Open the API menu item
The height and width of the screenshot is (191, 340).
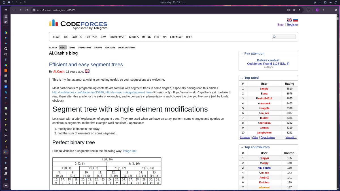point(165,37)
